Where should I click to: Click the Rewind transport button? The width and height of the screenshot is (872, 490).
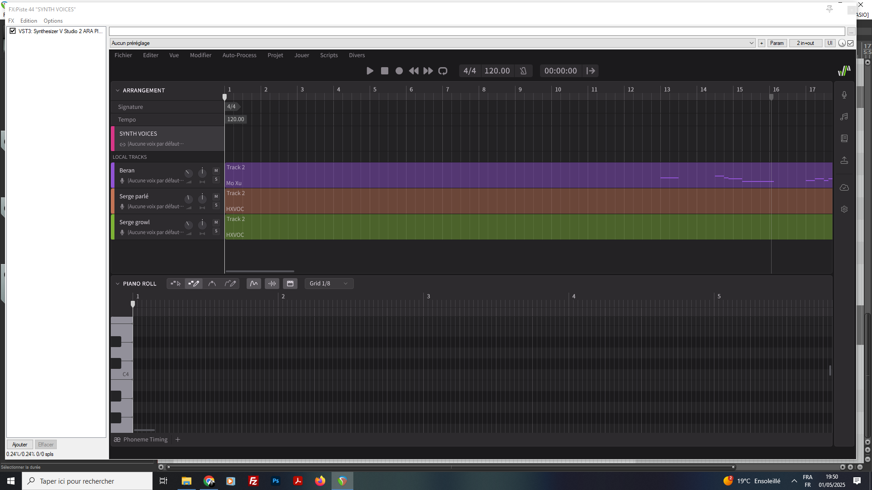pyautogui.click(x=414, y=71)
